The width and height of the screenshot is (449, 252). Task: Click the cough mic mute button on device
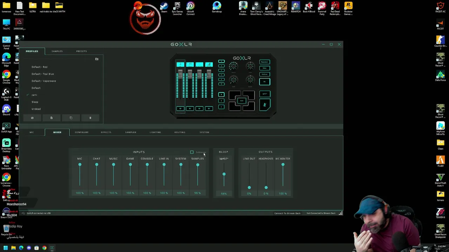(x=265, y=105)
